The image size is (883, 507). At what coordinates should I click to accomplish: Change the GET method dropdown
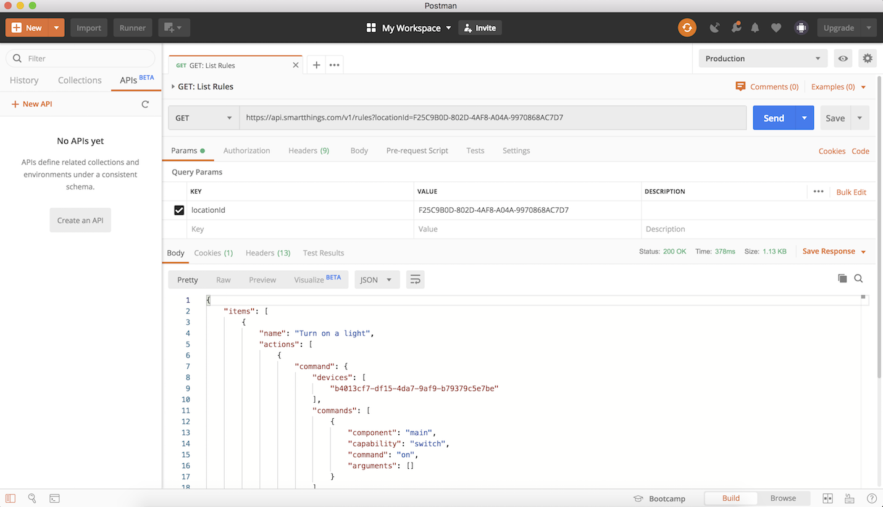[204, 118]
